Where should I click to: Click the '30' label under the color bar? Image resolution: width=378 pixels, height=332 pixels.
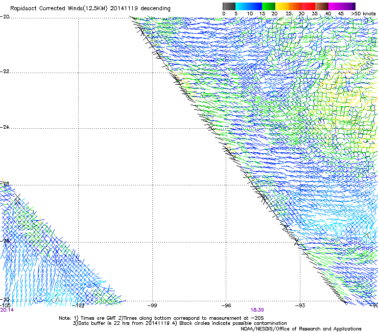click(x=301, y=14)
